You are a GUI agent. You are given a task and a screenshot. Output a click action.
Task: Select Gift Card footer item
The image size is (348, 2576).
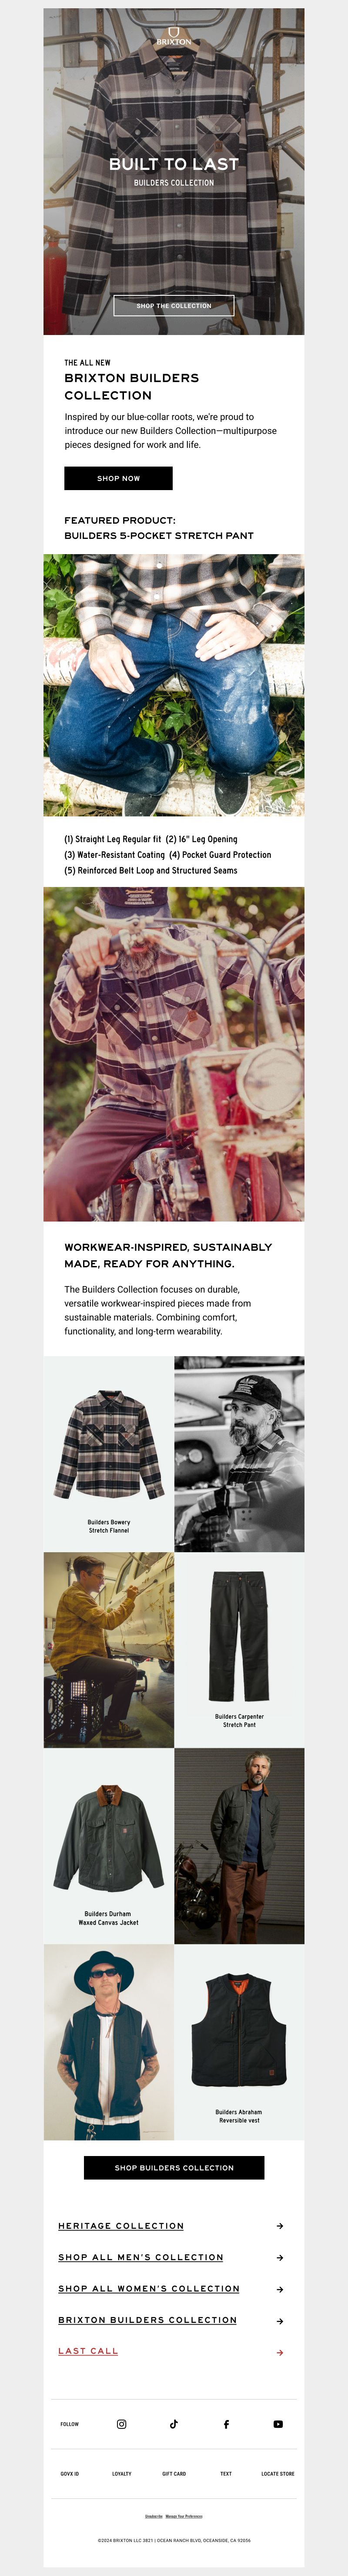174,2474
